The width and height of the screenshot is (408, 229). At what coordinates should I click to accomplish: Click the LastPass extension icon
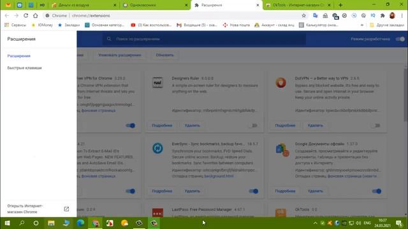click(157, 212)
